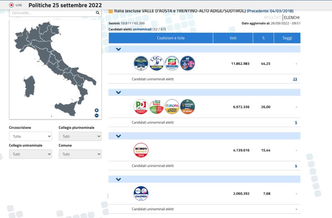
Task: Open the uninominali elected candidates link
Action: (142, 29)
